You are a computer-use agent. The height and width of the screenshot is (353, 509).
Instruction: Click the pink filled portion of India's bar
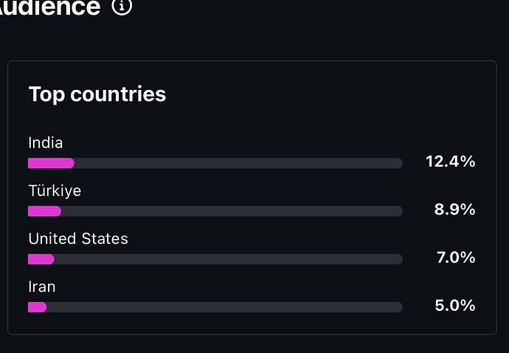51,163
